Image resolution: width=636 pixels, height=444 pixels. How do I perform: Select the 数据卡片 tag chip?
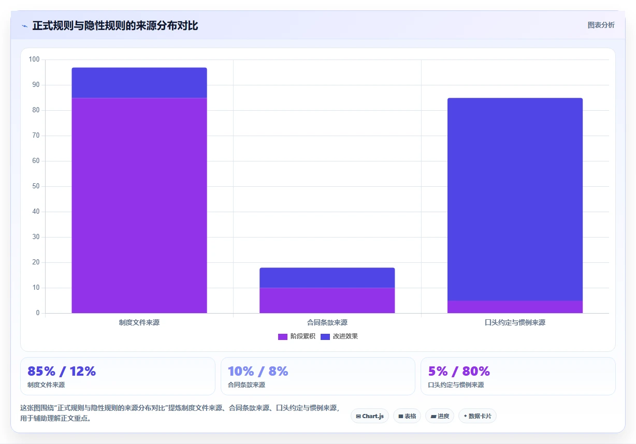coord(477,416)
